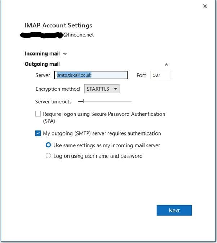
Task: Enable Require logon using SPA checkbox
Action: point(38,114)
